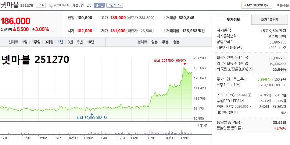
Task: Click the 시가 value 182,000
Action: 84,31
